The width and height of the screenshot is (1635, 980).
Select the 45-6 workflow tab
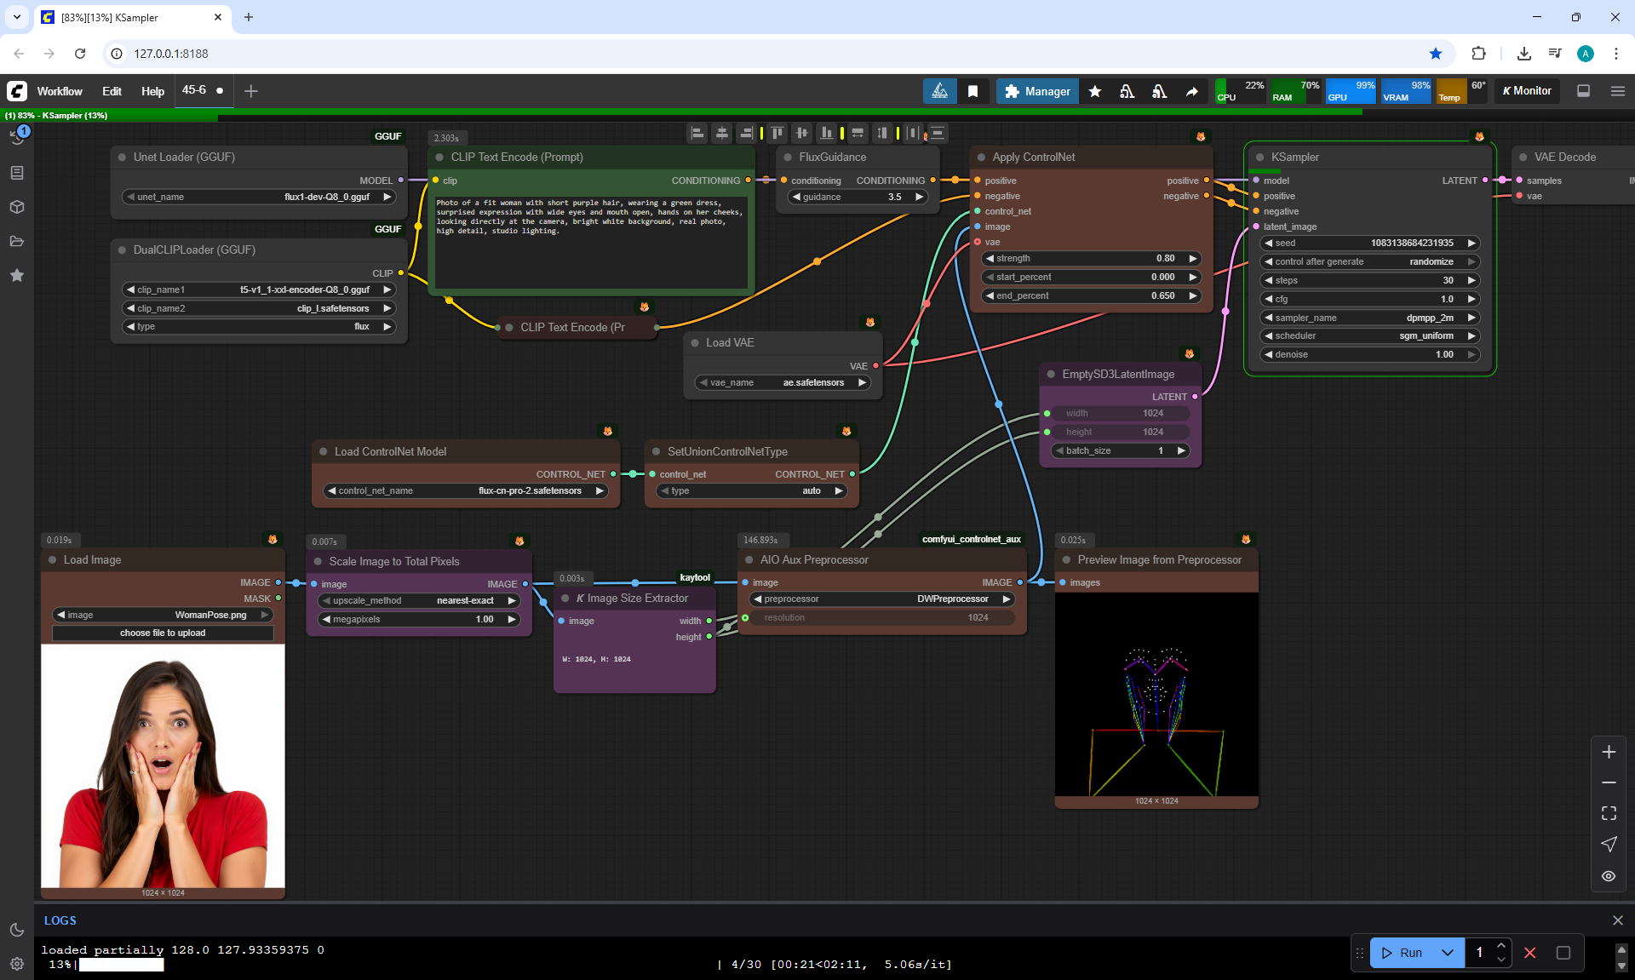(194, 90)
